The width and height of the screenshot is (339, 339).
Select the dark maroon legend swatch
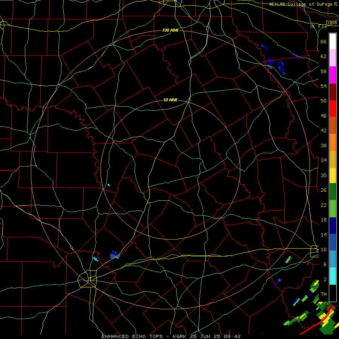click(333, 92)
